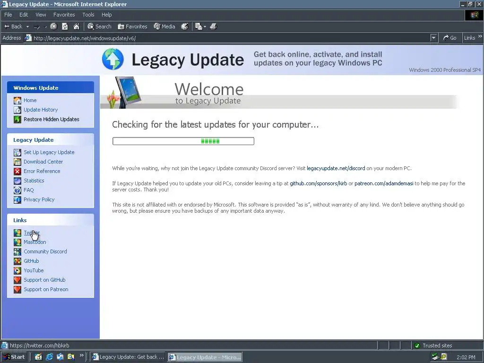Image resolution: width=484 pixels, height=363 pixels.
Task: Open the Address bar dropdown arrow
Action: pyautogui.click(x=434, y=38)
